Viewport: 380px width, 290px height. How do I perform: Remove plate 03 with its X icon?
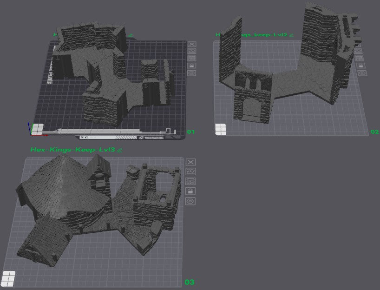coord(190,162)
